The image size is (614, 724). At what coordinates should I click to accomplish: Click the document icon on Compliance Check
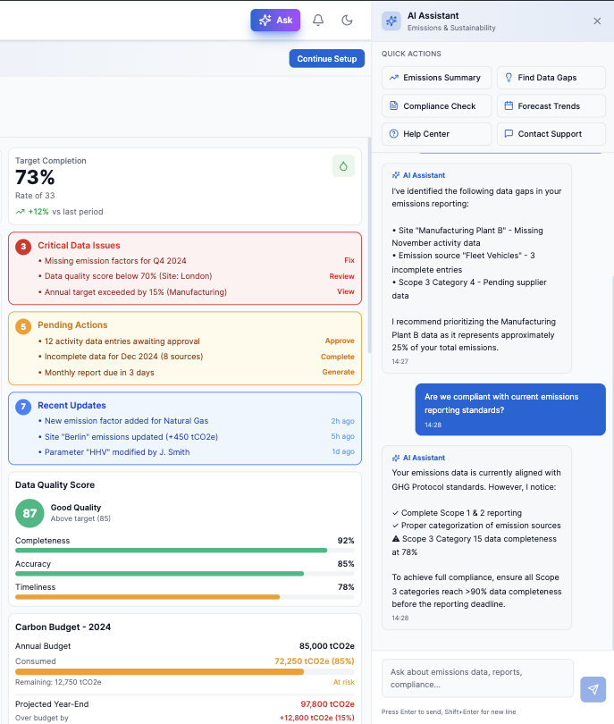(x=393, y=107)
